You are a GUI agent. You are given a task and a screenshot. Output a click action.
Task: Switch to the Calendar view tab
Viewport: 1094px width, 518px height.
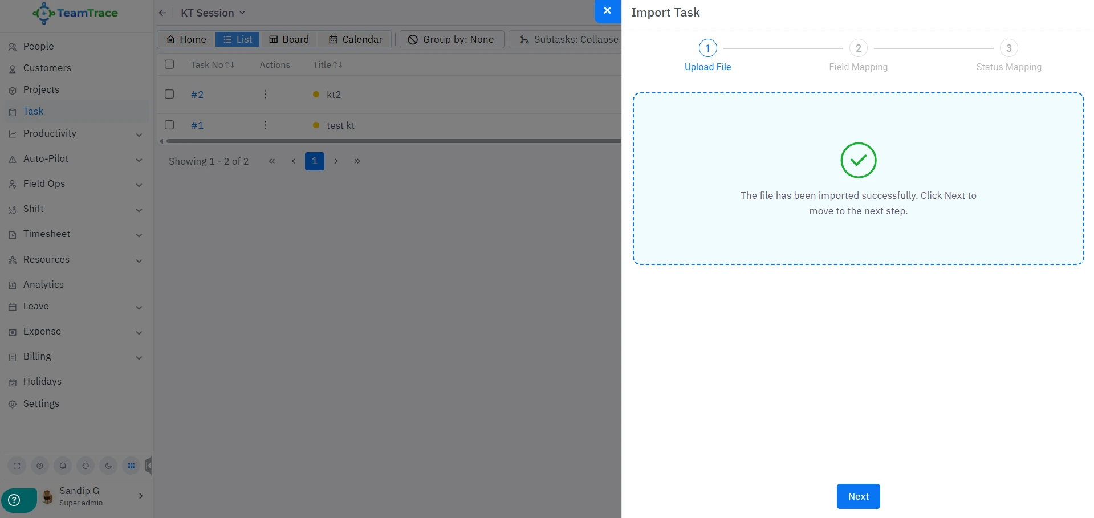pos(356,39)
